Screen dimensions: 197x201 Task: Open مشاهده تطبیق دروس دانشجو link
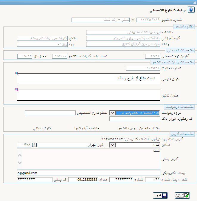coord(139,128)
